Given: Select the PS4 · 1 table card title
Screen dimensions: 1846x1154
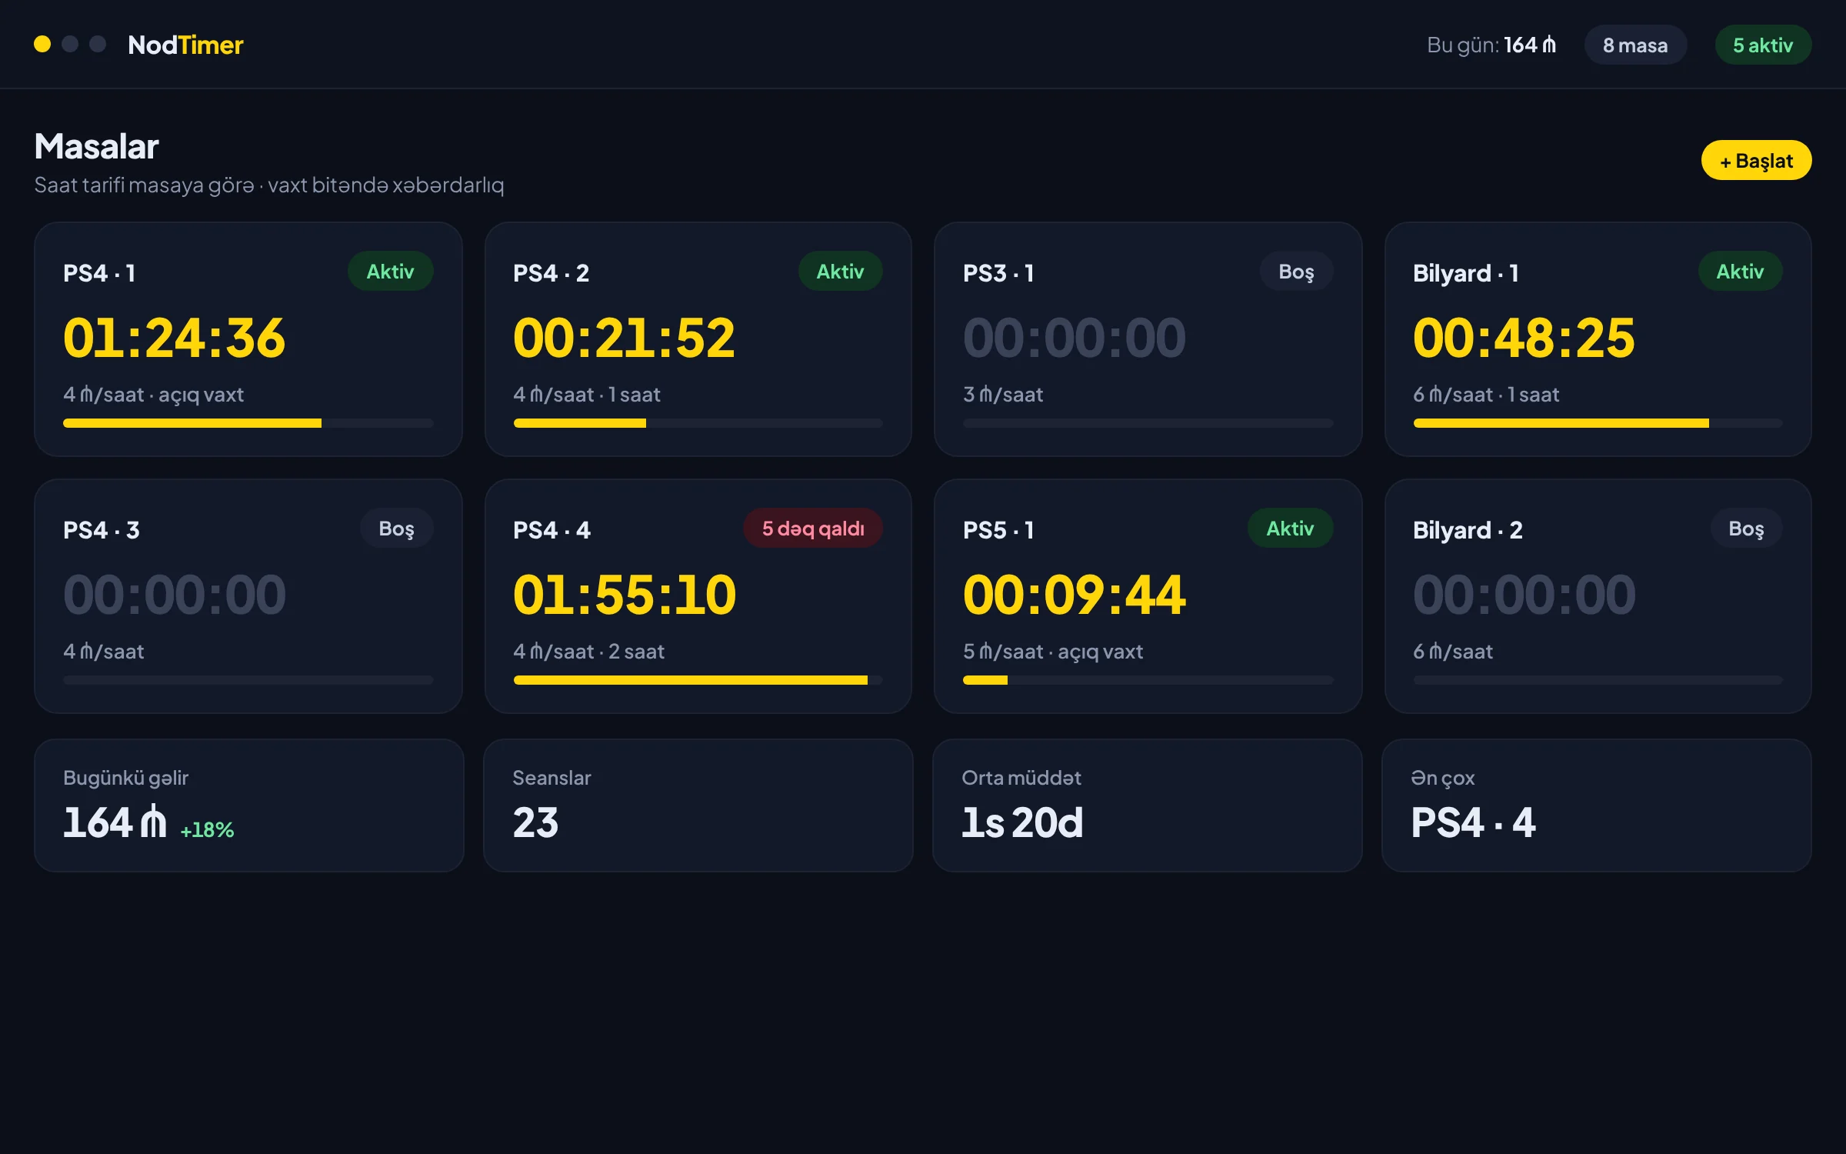Looking at the screenshot, I should 99,273.
